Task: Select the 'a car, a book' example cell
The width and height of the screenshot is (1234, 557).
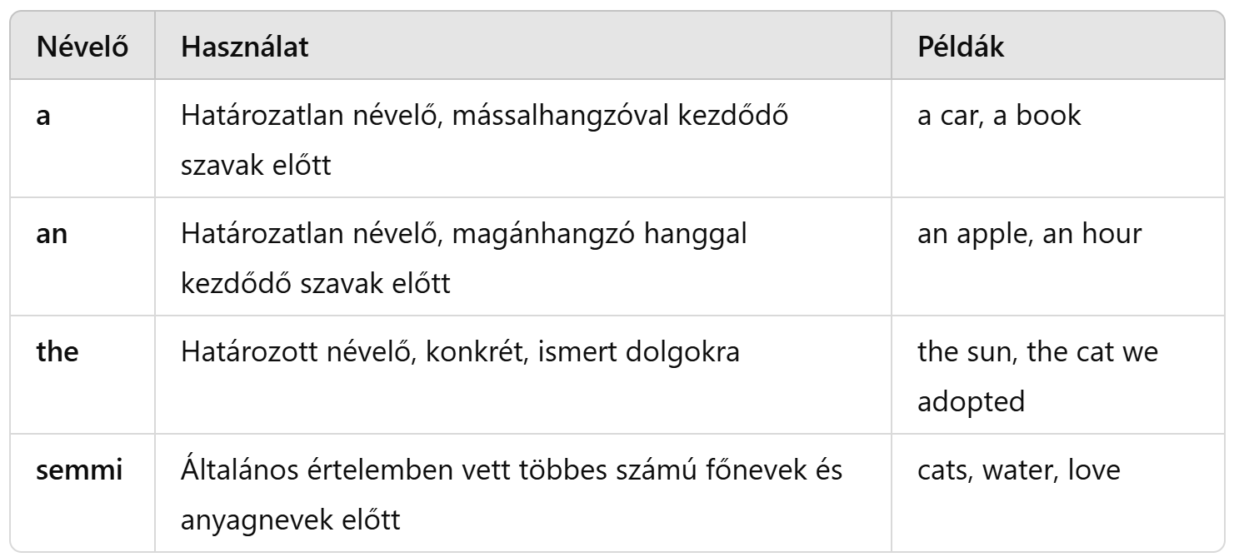Action: [x=998, y=115]
